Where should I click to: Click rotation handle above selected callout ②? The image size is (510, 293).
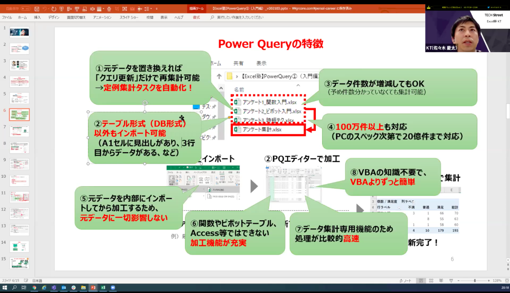(x=145, y=103)
